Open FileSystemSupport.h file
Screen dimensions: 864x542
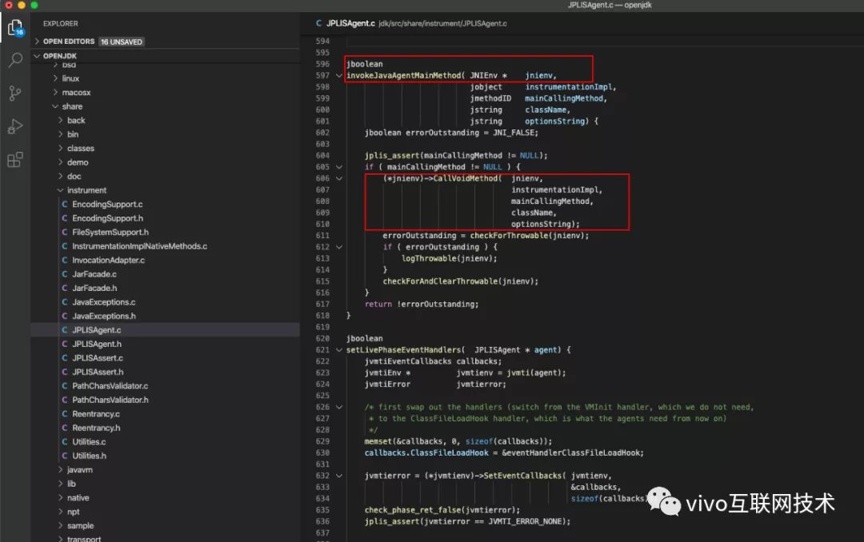(x=110, y=233)
